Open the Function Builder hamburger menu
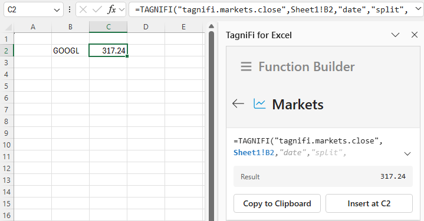The height and width of the screenshot is (221, 424). (246, 66)
